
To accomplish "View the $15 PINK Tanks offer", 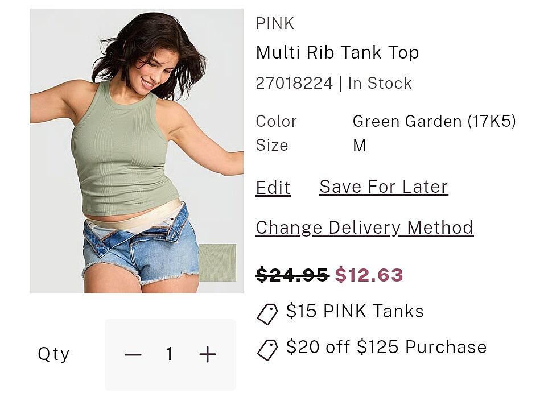I will pyautogui.click(x=355, y=311).
